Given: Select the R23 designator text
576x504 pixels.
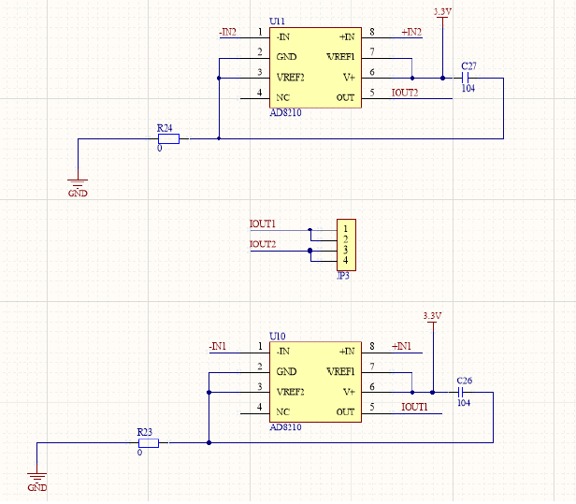Looking at the screenshot, I should point(145,432).
